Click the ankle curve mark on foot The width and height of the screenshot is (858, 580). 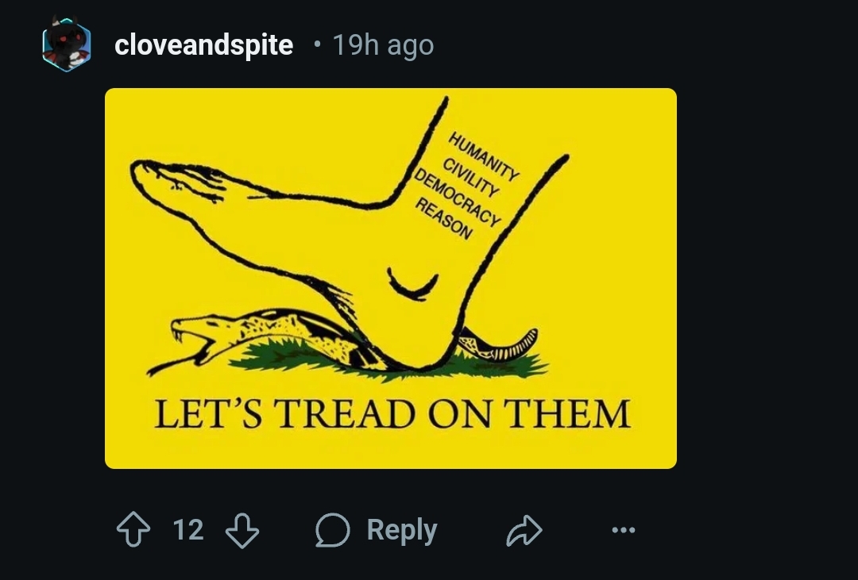[x=412, y=284]
